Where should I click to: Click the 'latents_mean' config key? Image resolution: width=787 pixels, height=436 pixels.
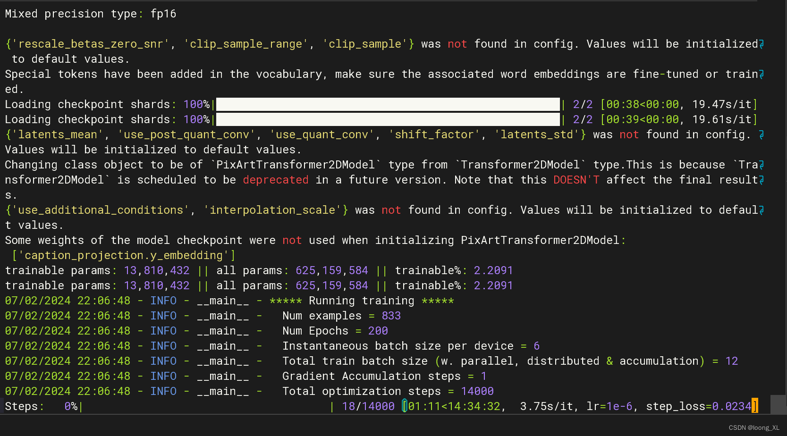(58, 134)
